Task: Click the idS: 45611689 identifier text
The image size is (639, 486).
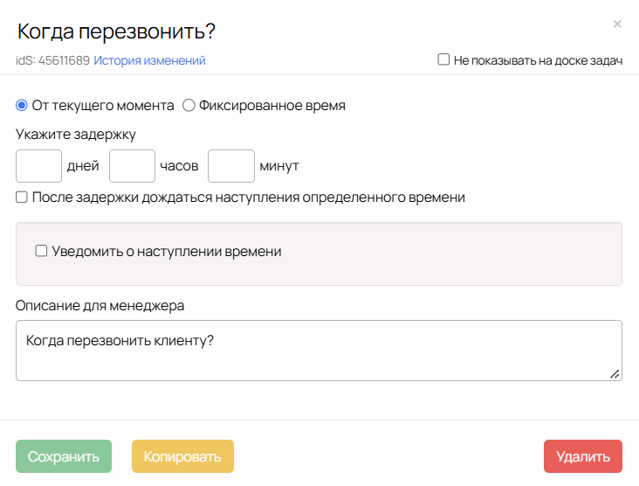Action: (x=52, y=60)
